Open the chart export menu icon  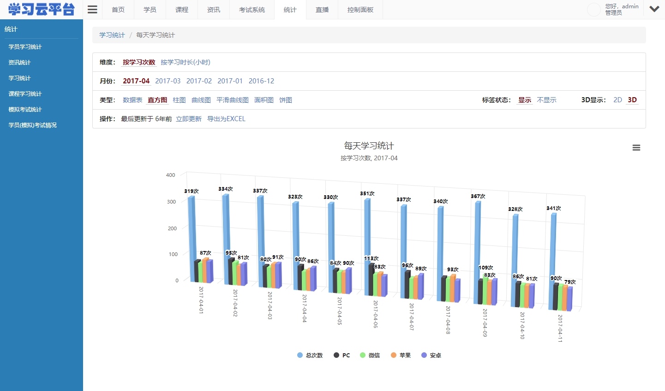point(636,147)
